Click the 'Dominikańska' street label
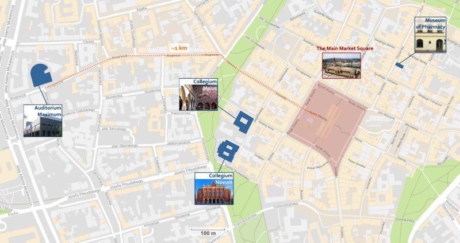460x243 pixels. [x=405, y=219]
